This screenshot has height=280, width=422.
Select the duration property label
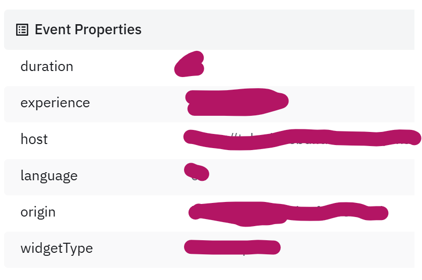point(47,66)
